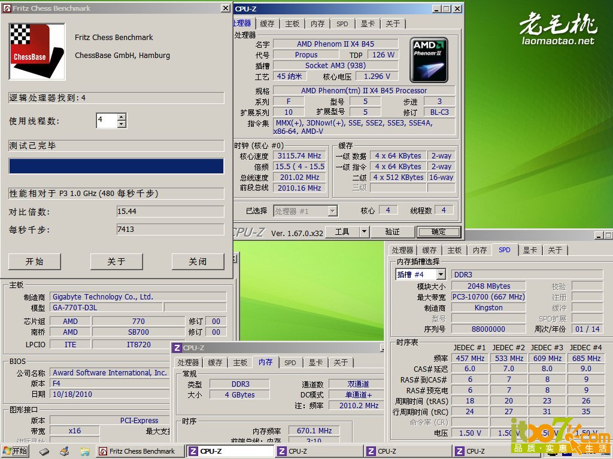Viewport: 613px width, 459px height.
Task: Click the socket value 'Socket AM3 (938)'
Action: coord(335,66)
